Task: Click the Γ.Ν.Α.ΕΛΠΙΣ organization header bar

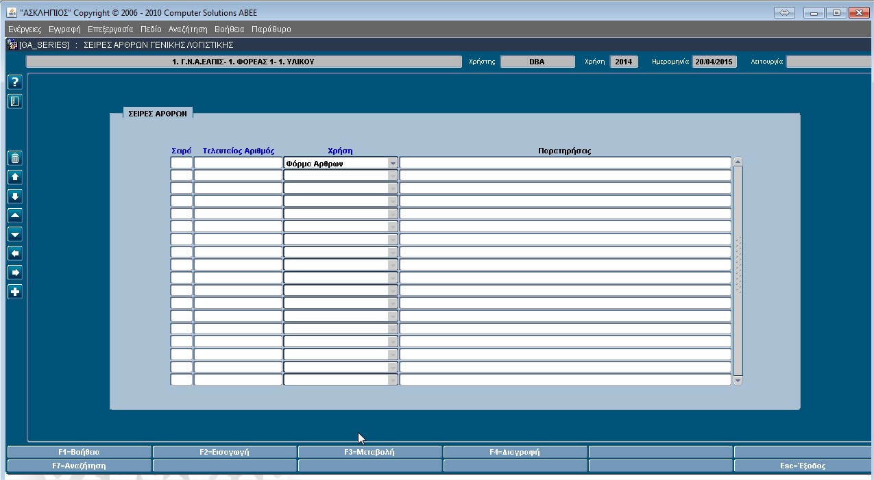Action: pyautogui.click(x=244, y=62)
